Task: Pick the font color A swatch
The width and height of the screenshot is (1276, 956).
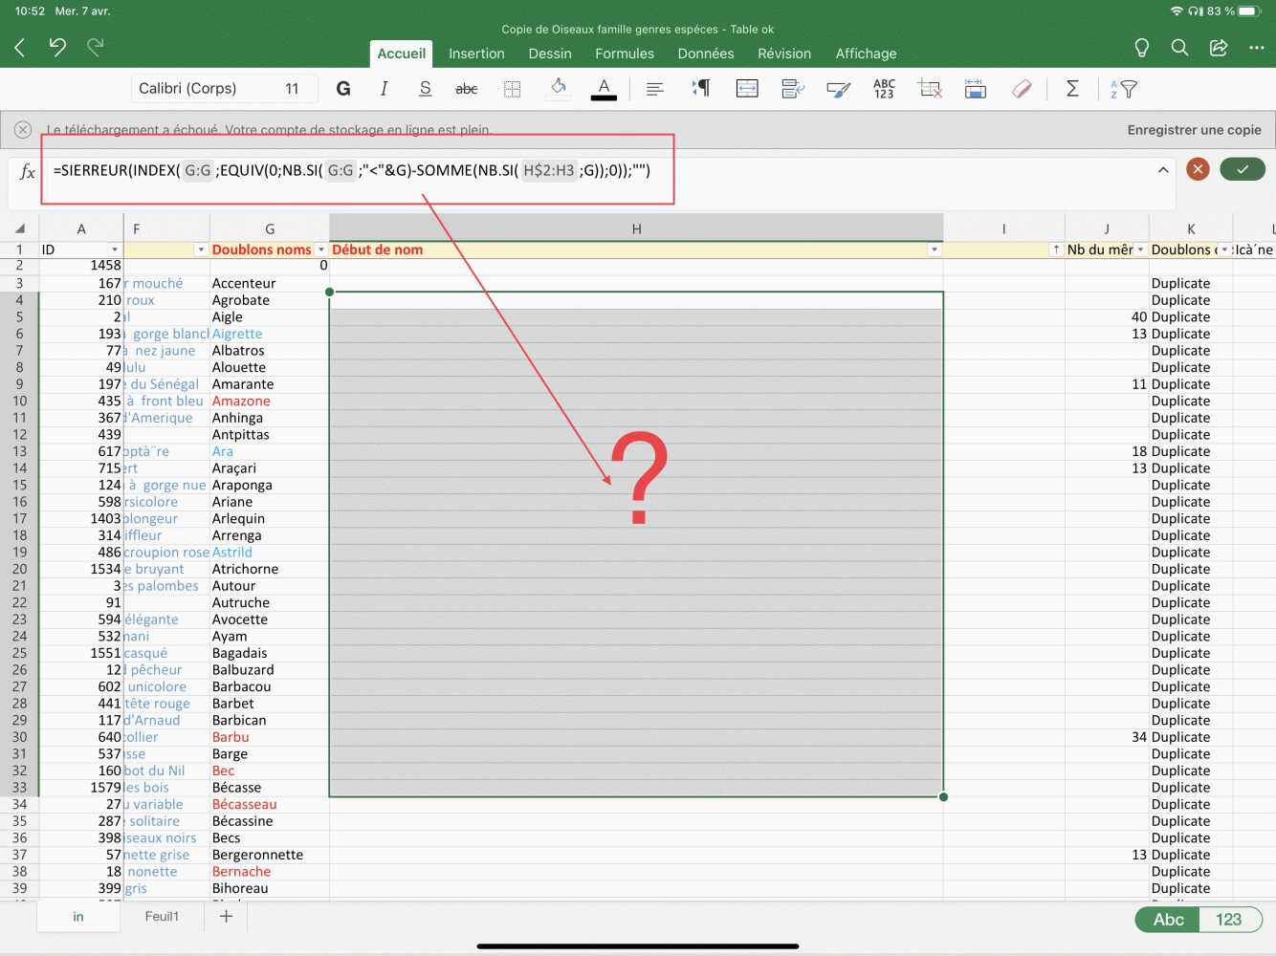Action: pos(604,89)
